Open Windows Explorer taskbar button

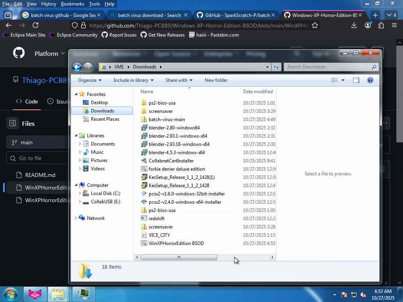[x=58, y=294]
